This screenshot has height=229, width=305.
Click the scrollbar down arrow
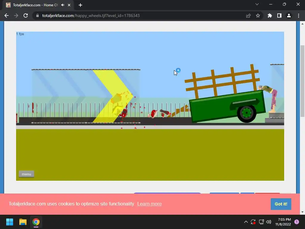point(302,212)
